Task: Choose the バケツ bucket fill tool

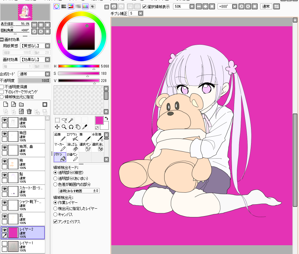Action: click(60, 157)
